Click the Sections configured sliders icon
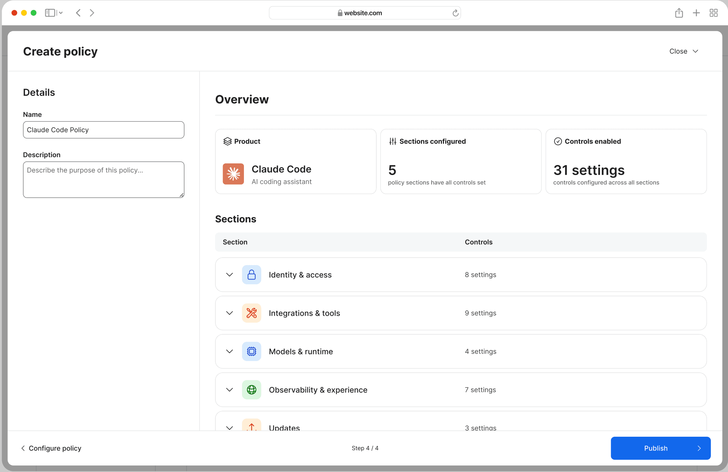 point(393,141)
